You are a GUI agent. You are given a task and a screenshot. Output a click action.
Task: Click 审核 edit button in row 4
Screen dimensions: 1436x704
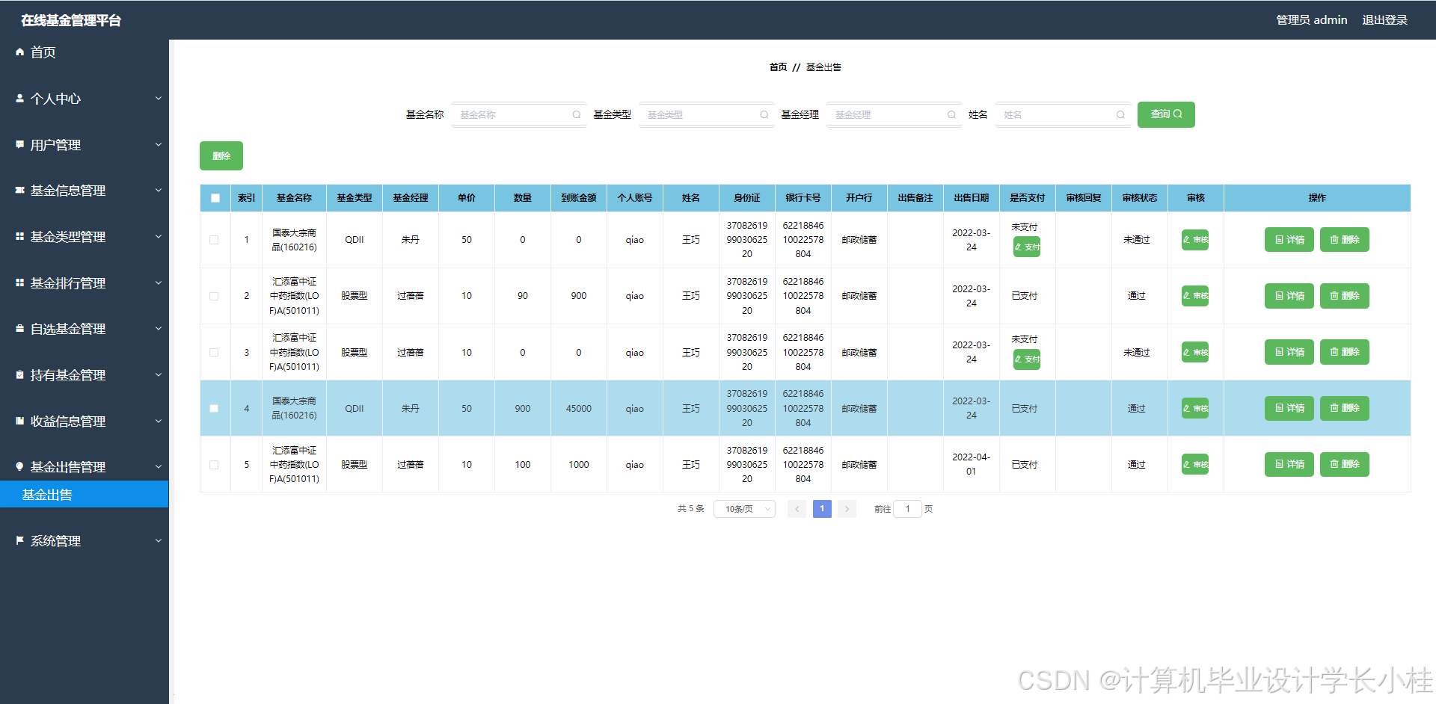click(x=1195, y=408)
